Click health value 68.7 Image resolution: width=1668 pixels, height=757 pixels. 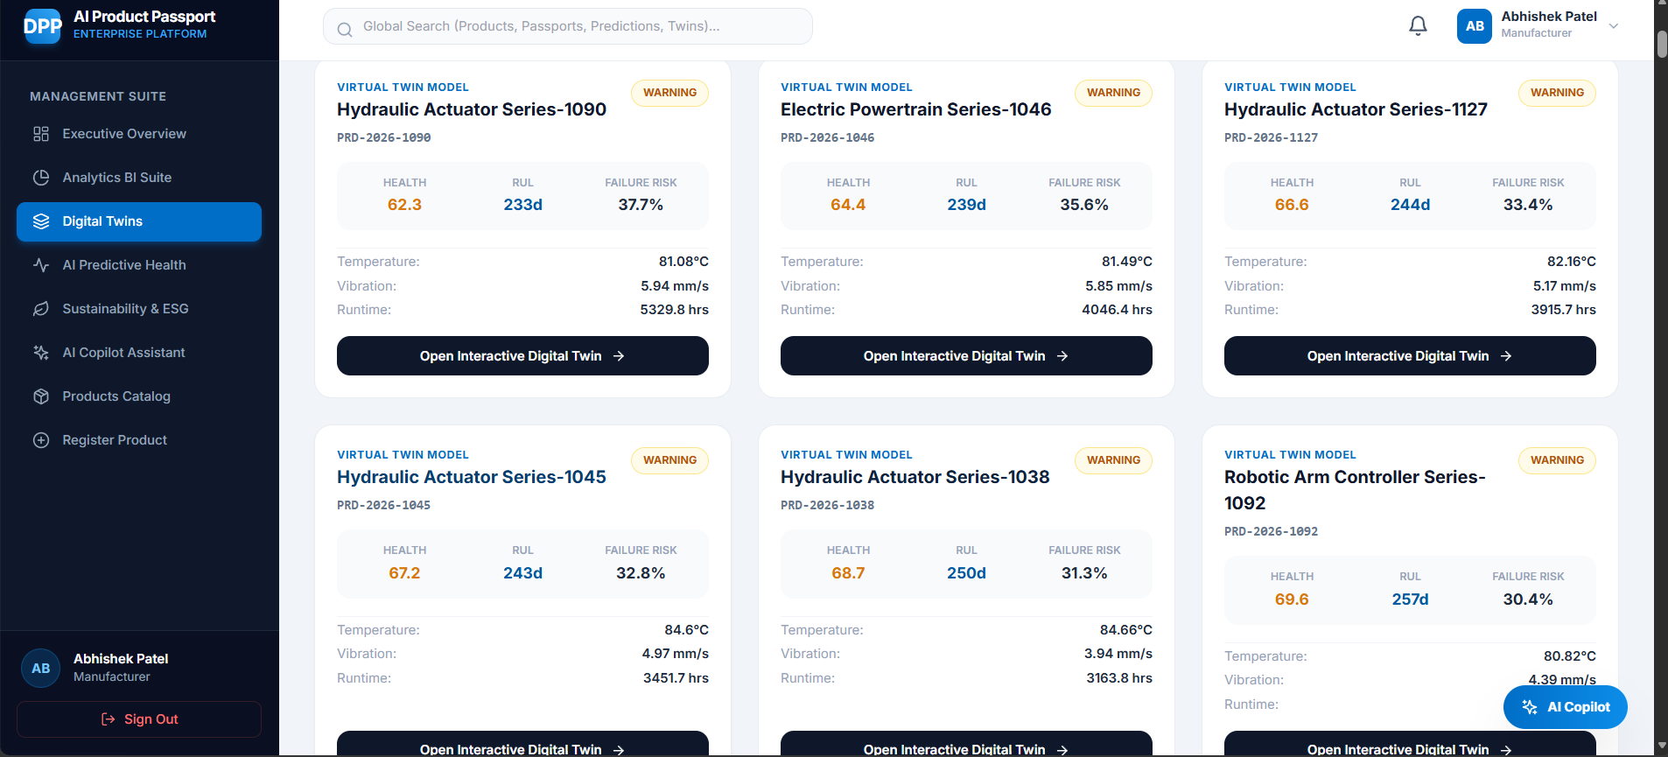coord(848,573)
